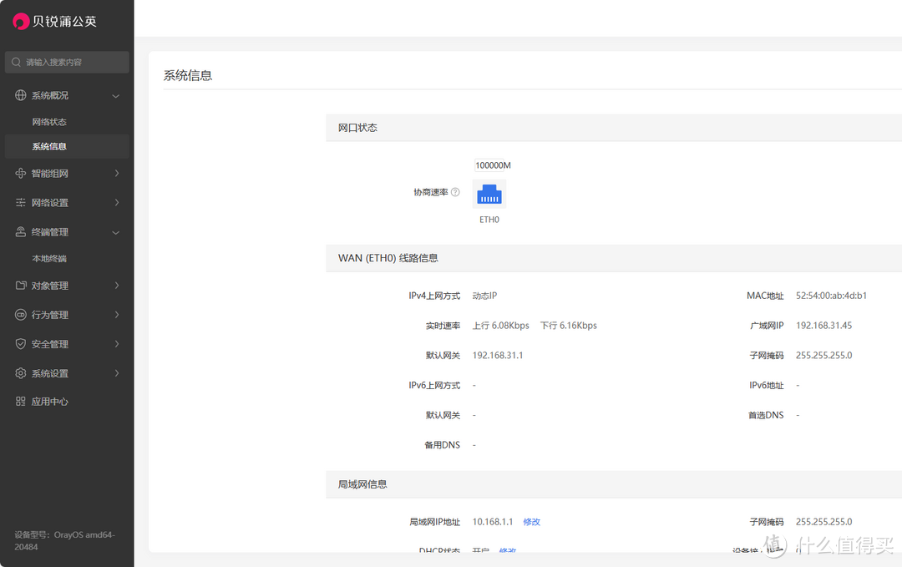Open the 本地终端 menu item
The width and height of the screenshot is (902, 567).
(49, 259)
